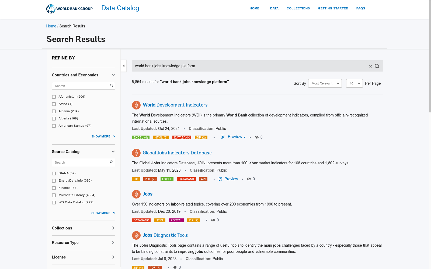Go to HOME in top navigation
This screenshot has height=269, width=431.
(x=254, y=8)
